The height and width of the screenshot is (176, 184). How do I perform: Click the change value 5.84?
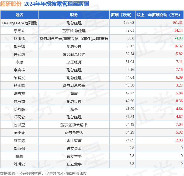179,93
